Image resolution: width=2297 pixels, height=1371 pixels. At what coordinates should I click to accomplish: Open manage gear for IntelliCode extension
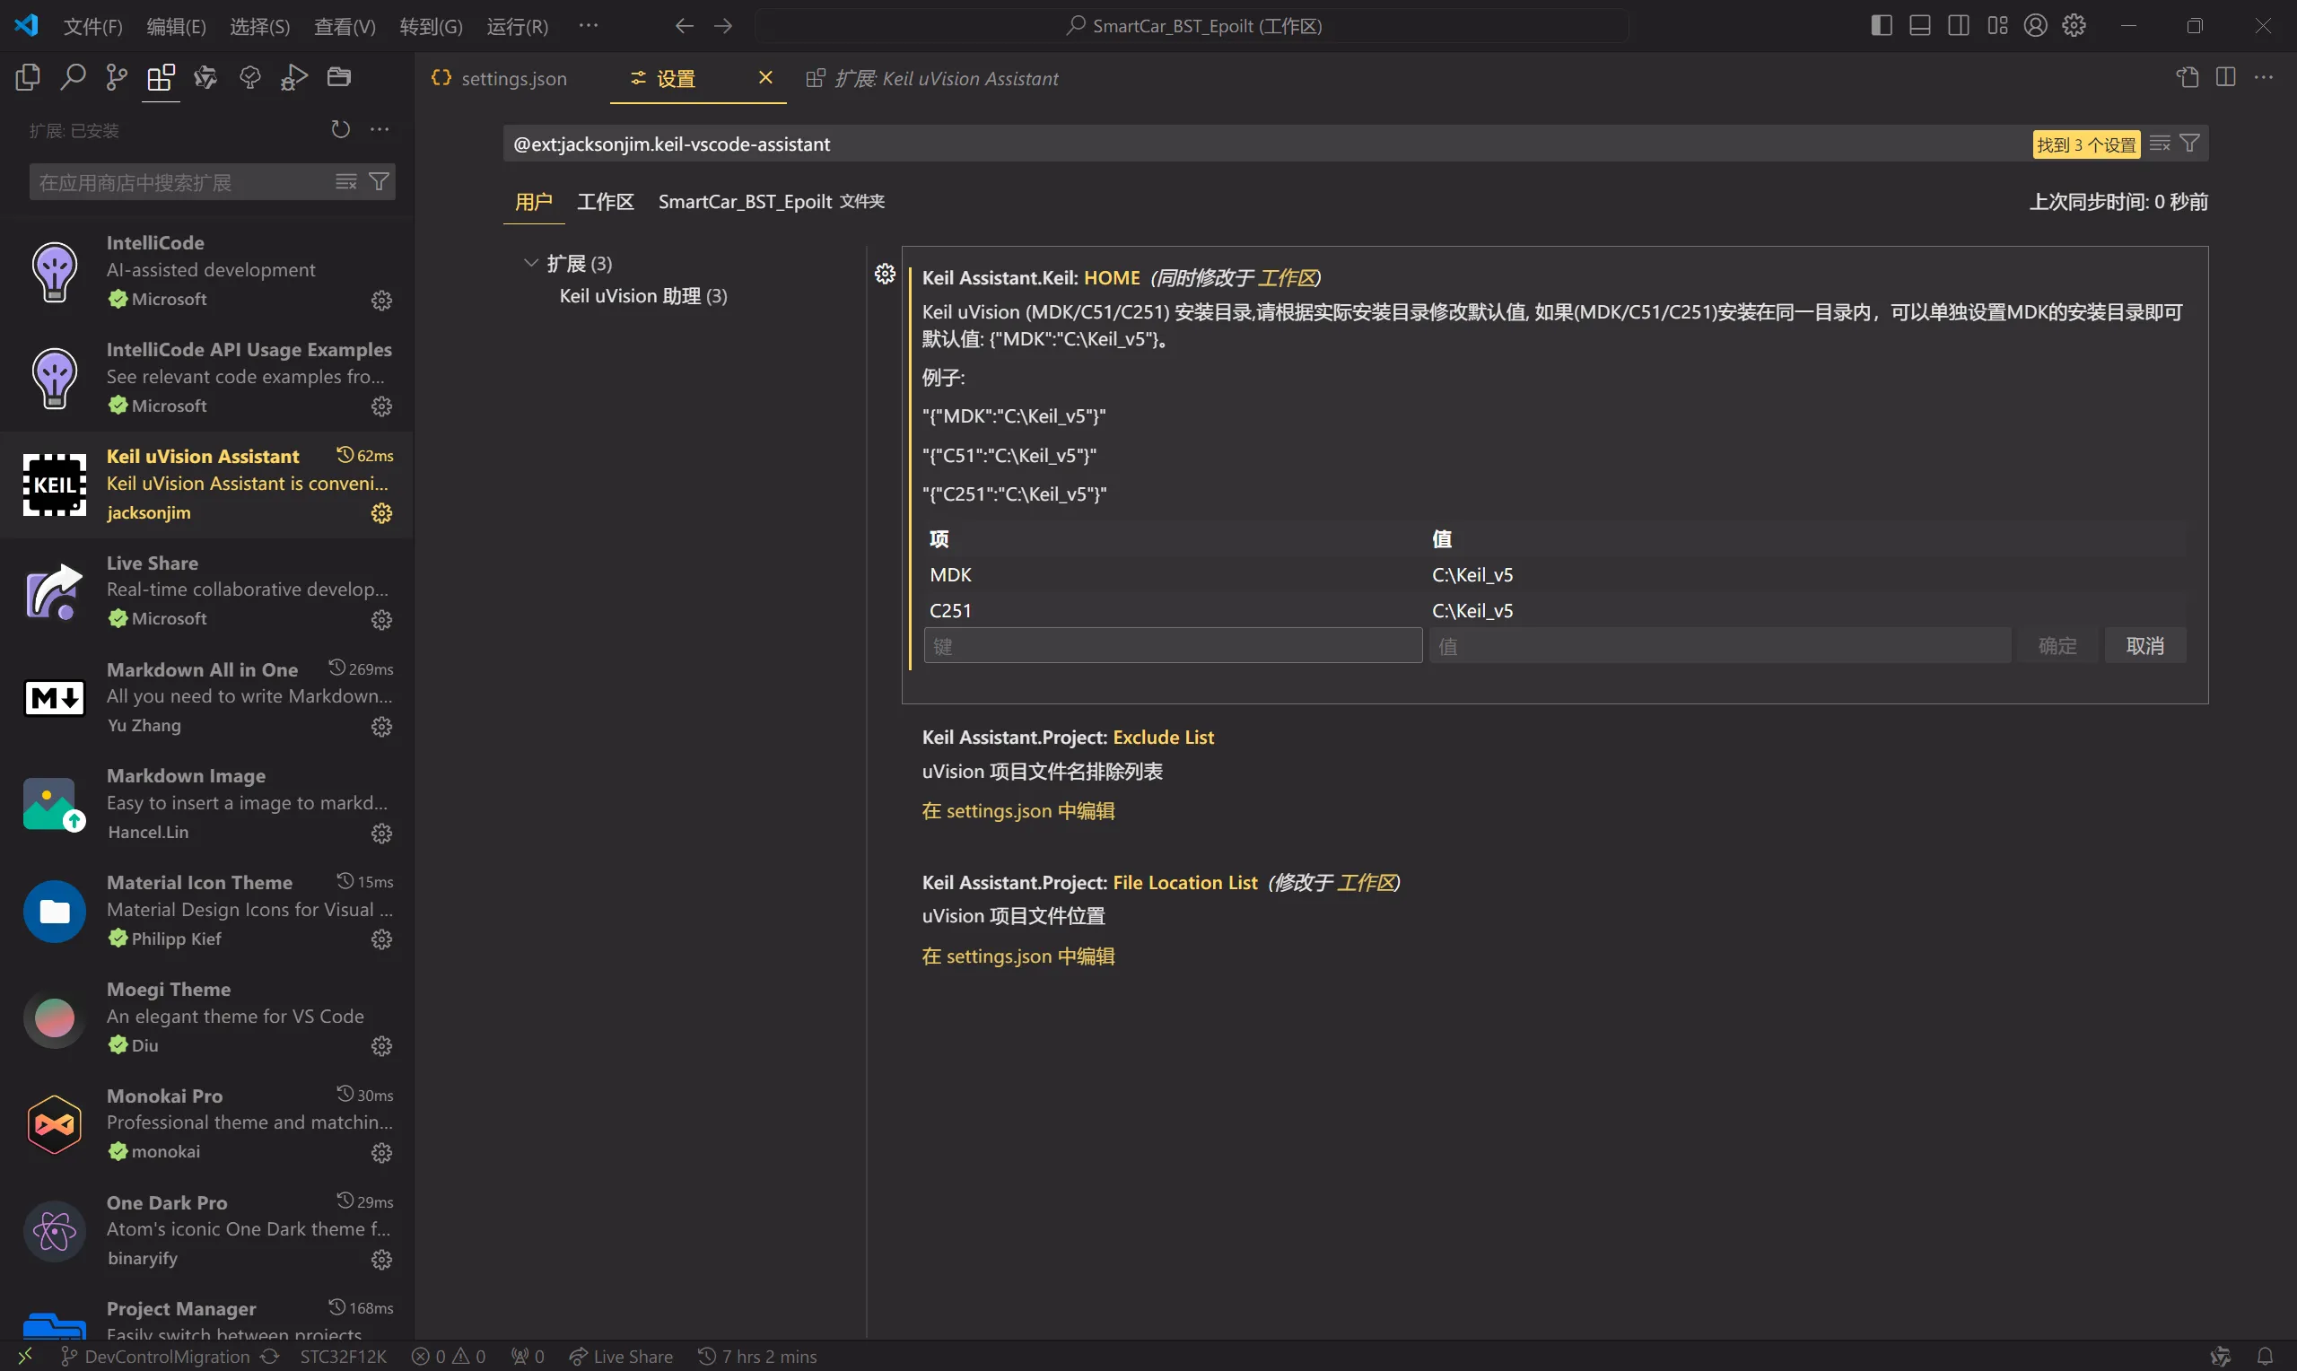point(381,301)
